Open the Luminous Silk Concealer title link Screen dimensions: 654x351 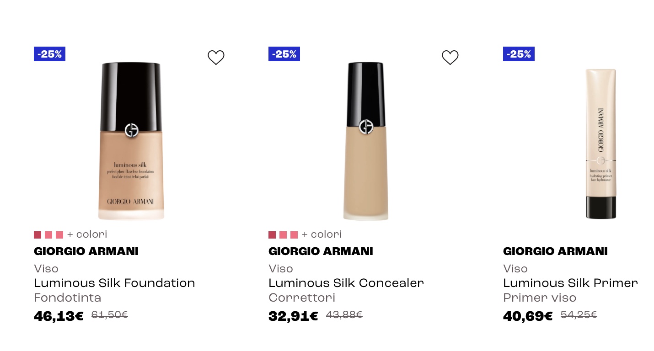(x=346, y=283)
